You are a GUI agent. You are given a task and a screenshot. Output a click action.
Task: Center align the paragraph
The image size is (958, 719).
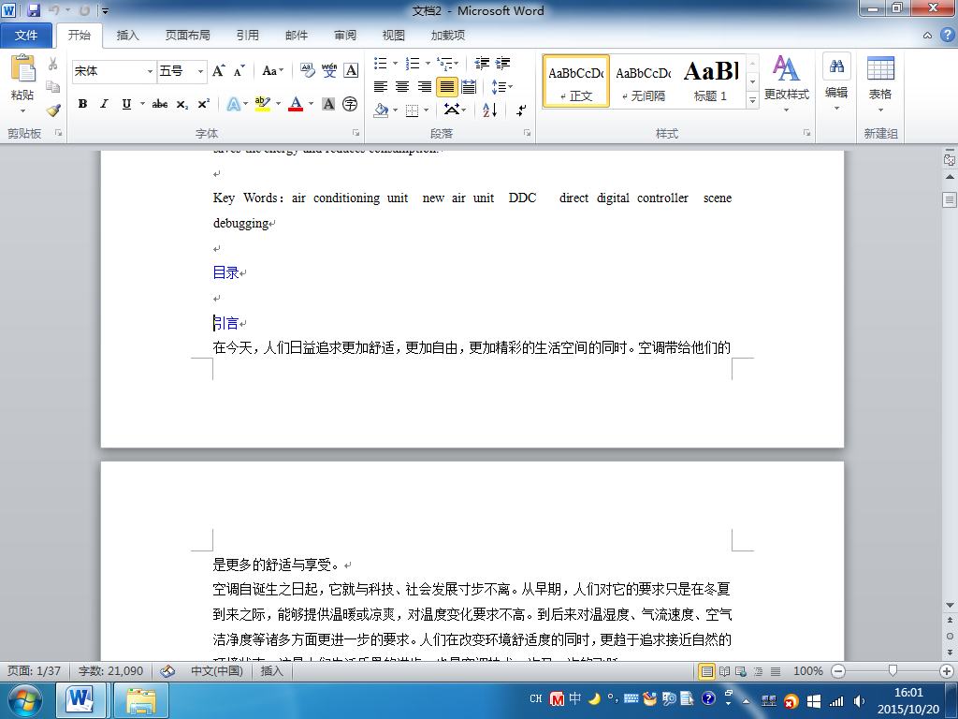coord(402,87)
